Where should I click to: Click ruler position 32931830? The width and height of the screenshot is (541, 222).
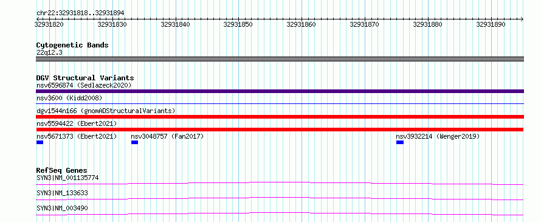point(112,24)
